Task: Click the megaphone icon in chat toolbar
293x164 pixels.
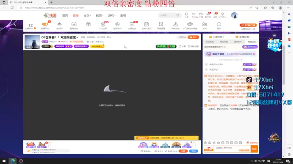Action: (x=214, y=142)
